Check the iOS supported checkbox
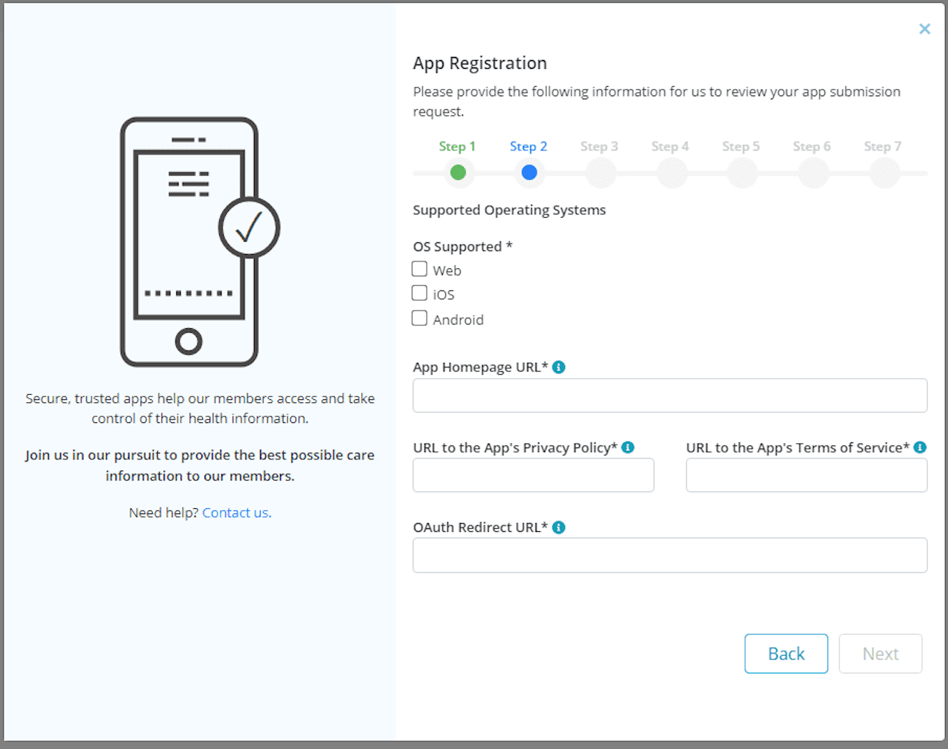The width and height of the screenshot is (948, 749). 419,293
